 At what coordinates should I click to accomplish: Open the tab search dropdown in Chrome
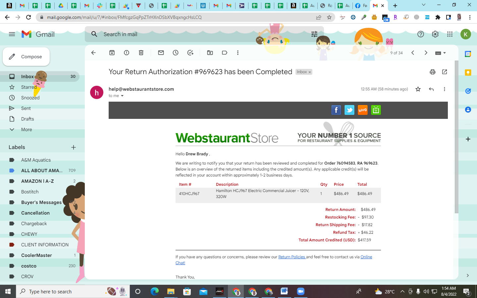423,5
